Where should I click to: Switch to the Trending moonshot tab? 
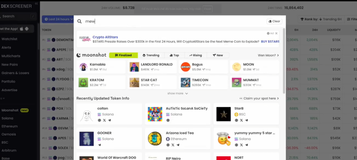click(x=151, y=55)
